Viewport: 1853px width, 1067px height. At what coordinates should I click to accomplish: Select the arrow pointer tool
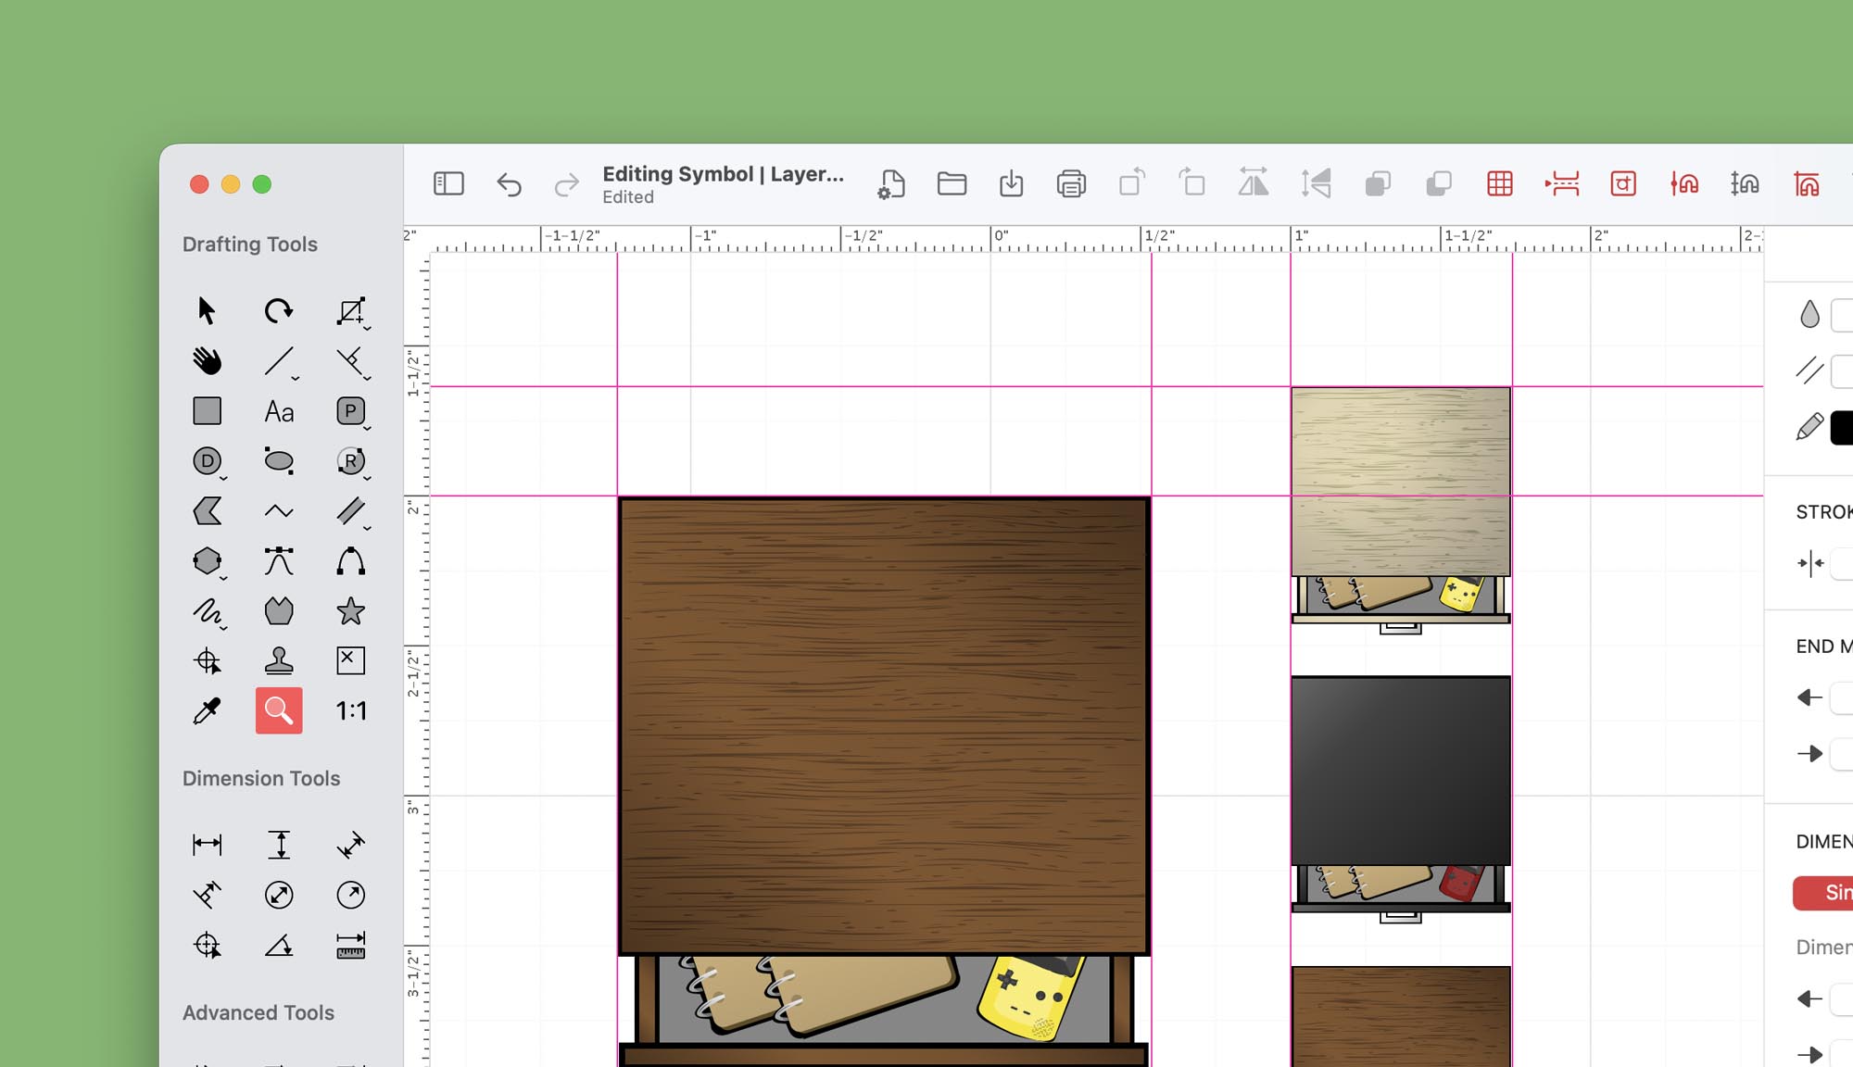point(207,310)
